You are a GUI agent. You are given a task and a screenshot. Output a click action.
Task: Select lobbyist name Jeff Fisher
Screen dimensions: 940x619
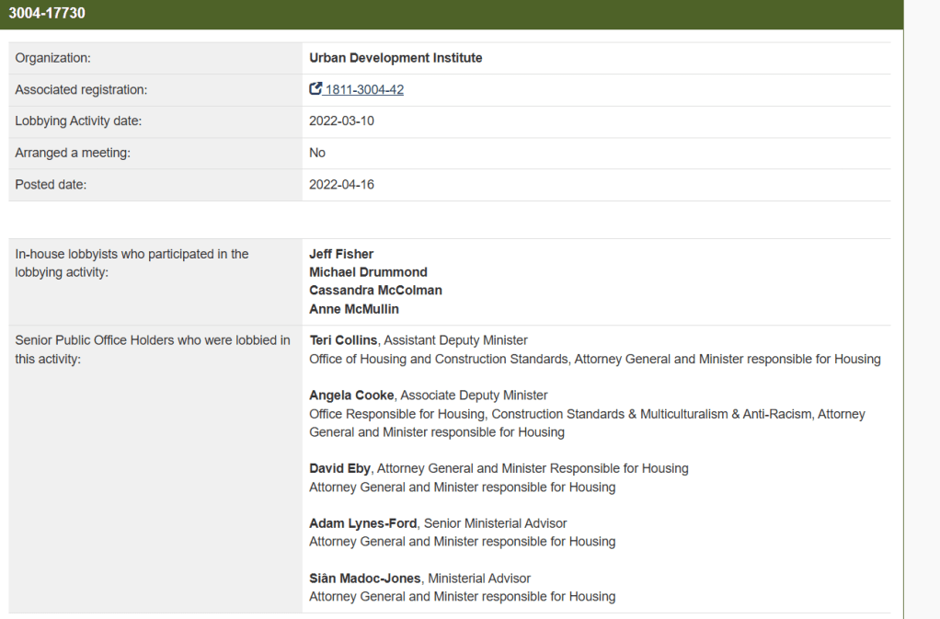click(341, 254)
